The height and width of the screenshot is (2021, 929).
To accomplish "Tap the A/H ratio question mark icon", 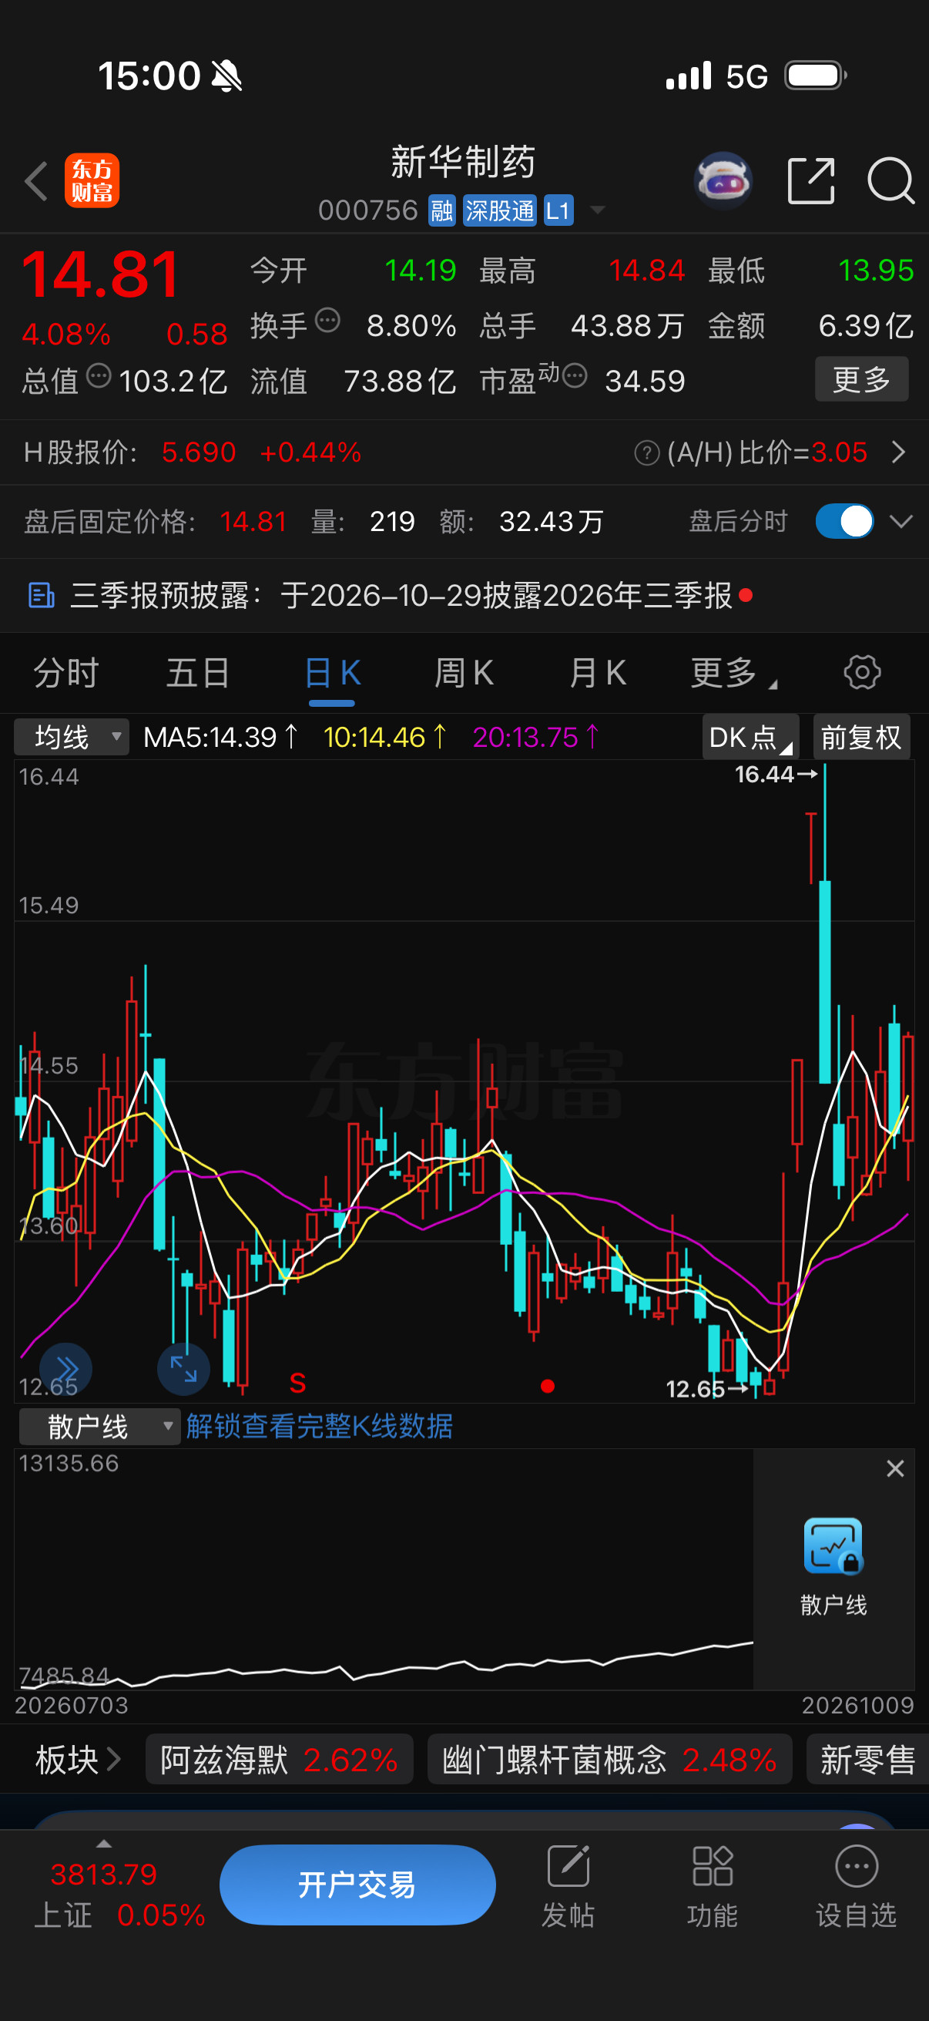I will (x=647, y=452).
